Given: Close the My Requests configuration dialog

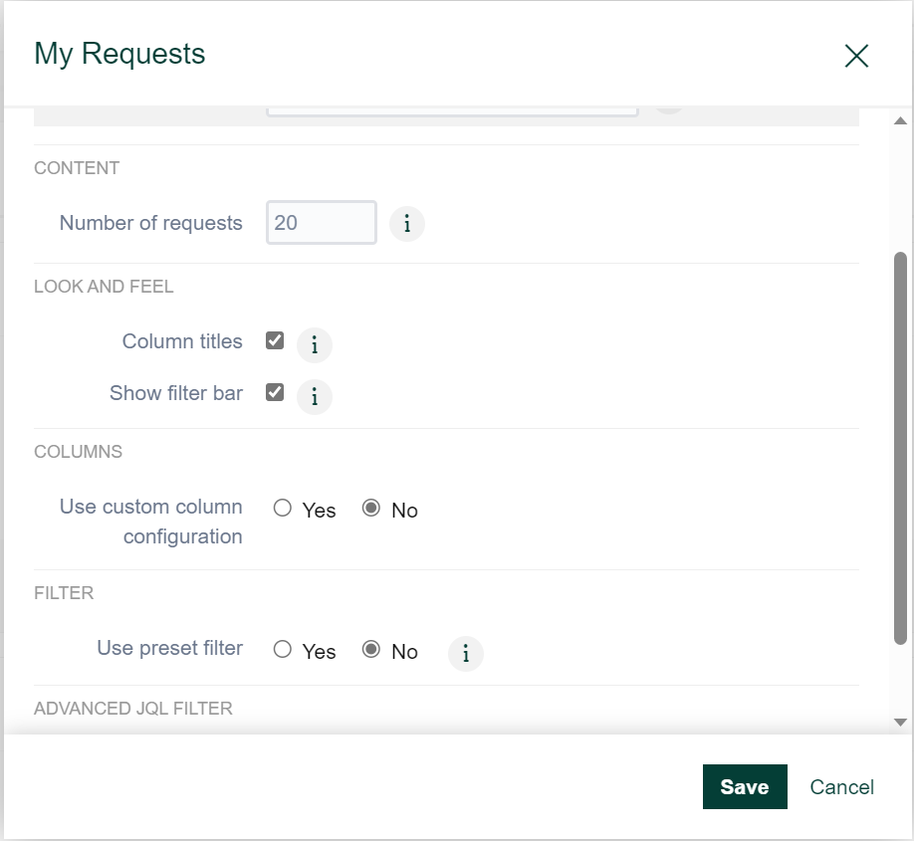Looking at the screenshot, I should pos(856,56).
